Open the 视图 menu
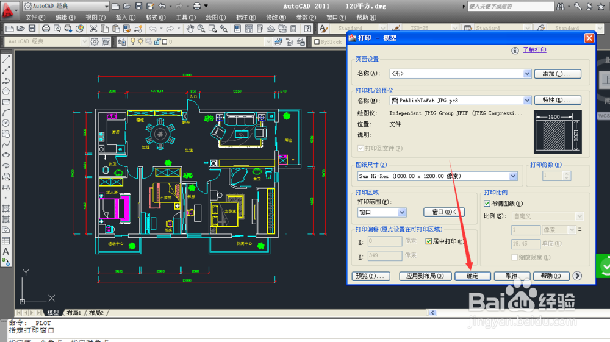The height and width of the screenshot is (342, 610). [95, 18]
